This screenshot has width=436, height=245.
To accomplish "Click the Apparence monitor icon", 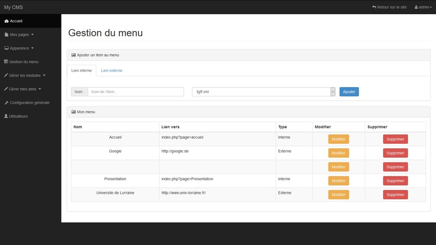I will tap(7, 48).
